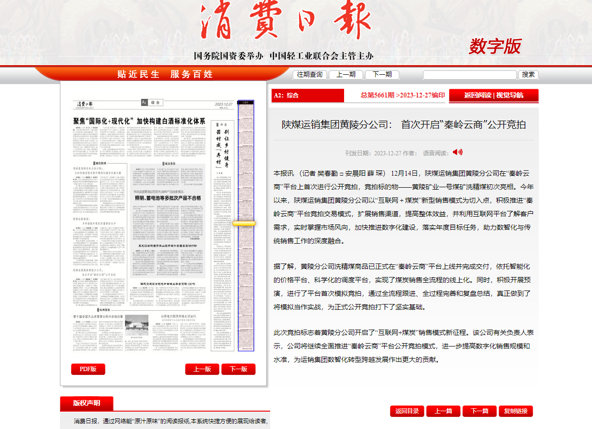Screen dimensions: 592x429
Task: Click issue info 总第5661期 >2023-12-27编印
Action: coord(403,96)
